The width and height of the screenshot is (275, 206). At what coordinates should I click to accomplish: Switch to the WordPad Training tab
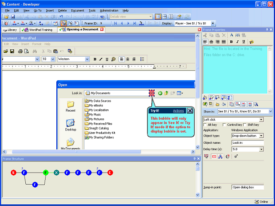coord(39,30)
